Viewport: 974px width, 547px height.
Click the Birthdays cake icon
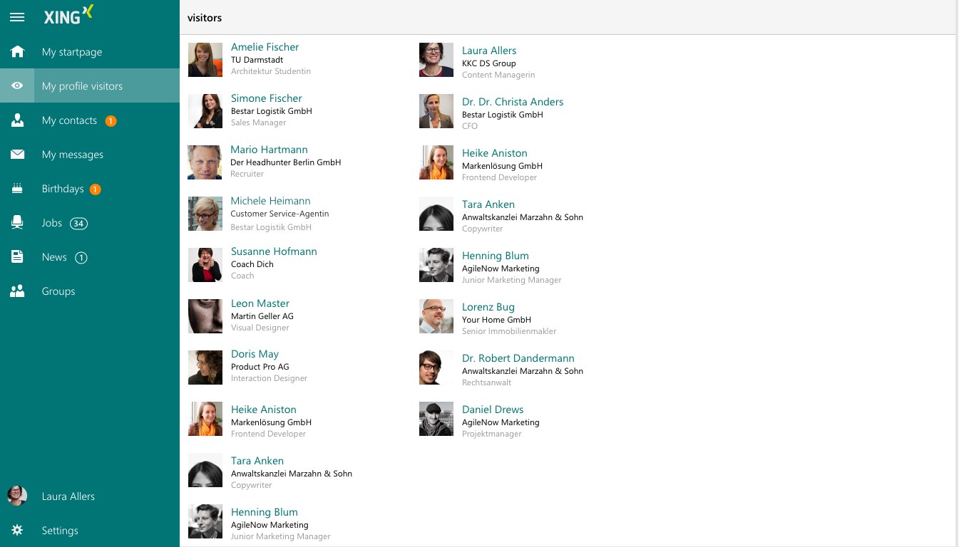[16, 188]
